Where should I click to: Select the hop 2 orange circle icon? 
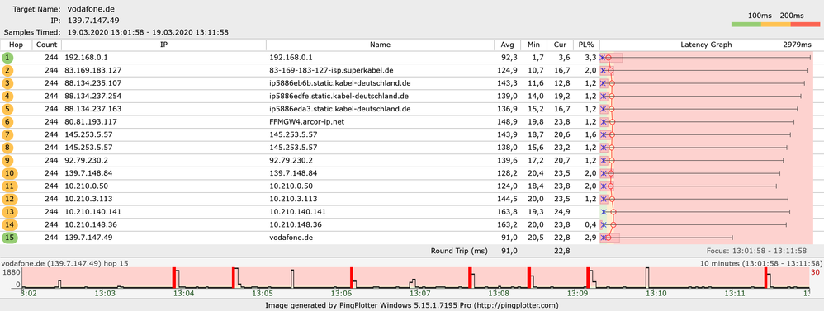pos(8,70)
